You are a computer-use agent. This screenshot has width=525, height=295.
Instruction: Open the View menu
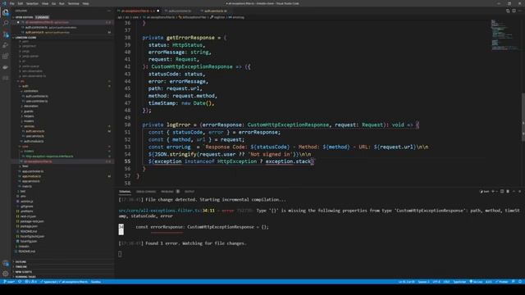tap(45, 3)
